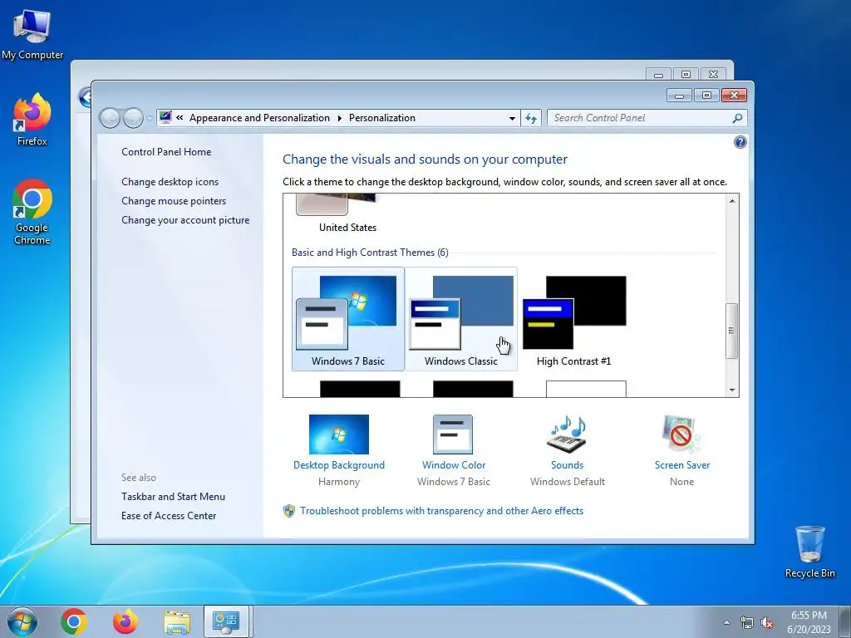Open the Window Color icon
The height and width of the screenshot is (638, 851).
tap(453, 434)
